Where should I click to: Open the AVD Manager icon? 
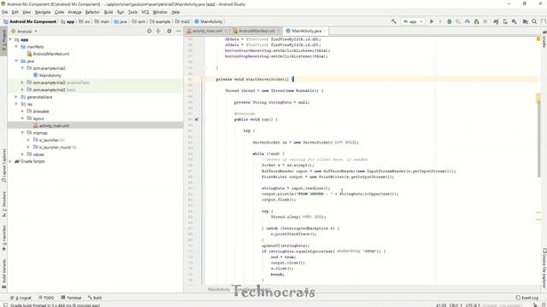point(505,21)
